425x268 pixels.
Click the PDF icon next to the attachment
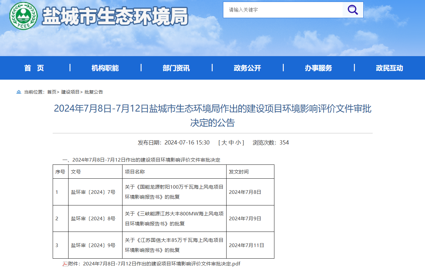[65, 263]
